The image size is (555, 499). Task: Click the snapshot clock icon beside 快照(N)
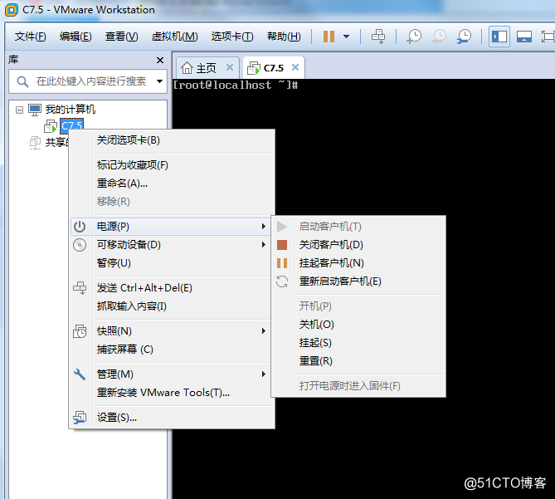pyautogui.click(x=80, y=331)
